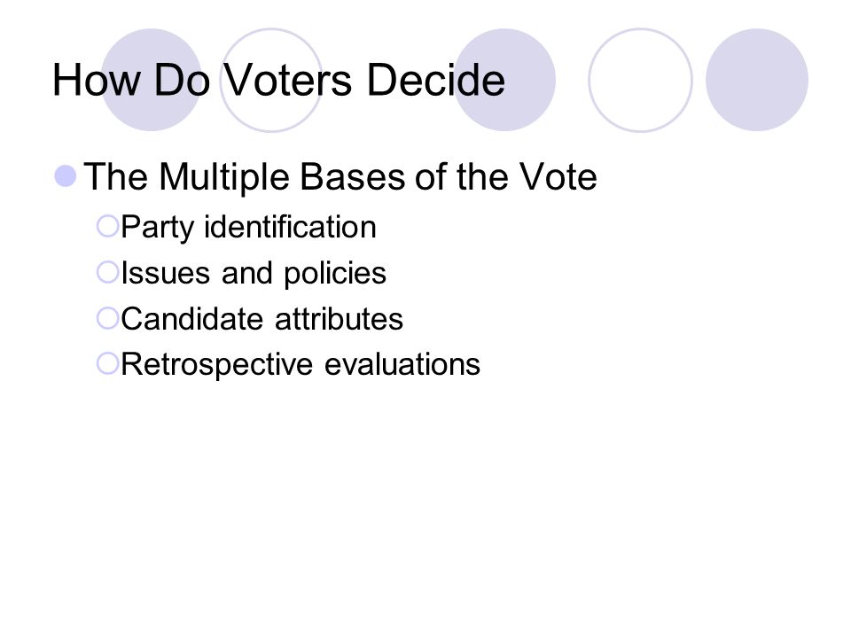This screenshot has height=638, width=851.
Task: Click the outlined circle behind the word 'Voters'
Action: (271, 80)
